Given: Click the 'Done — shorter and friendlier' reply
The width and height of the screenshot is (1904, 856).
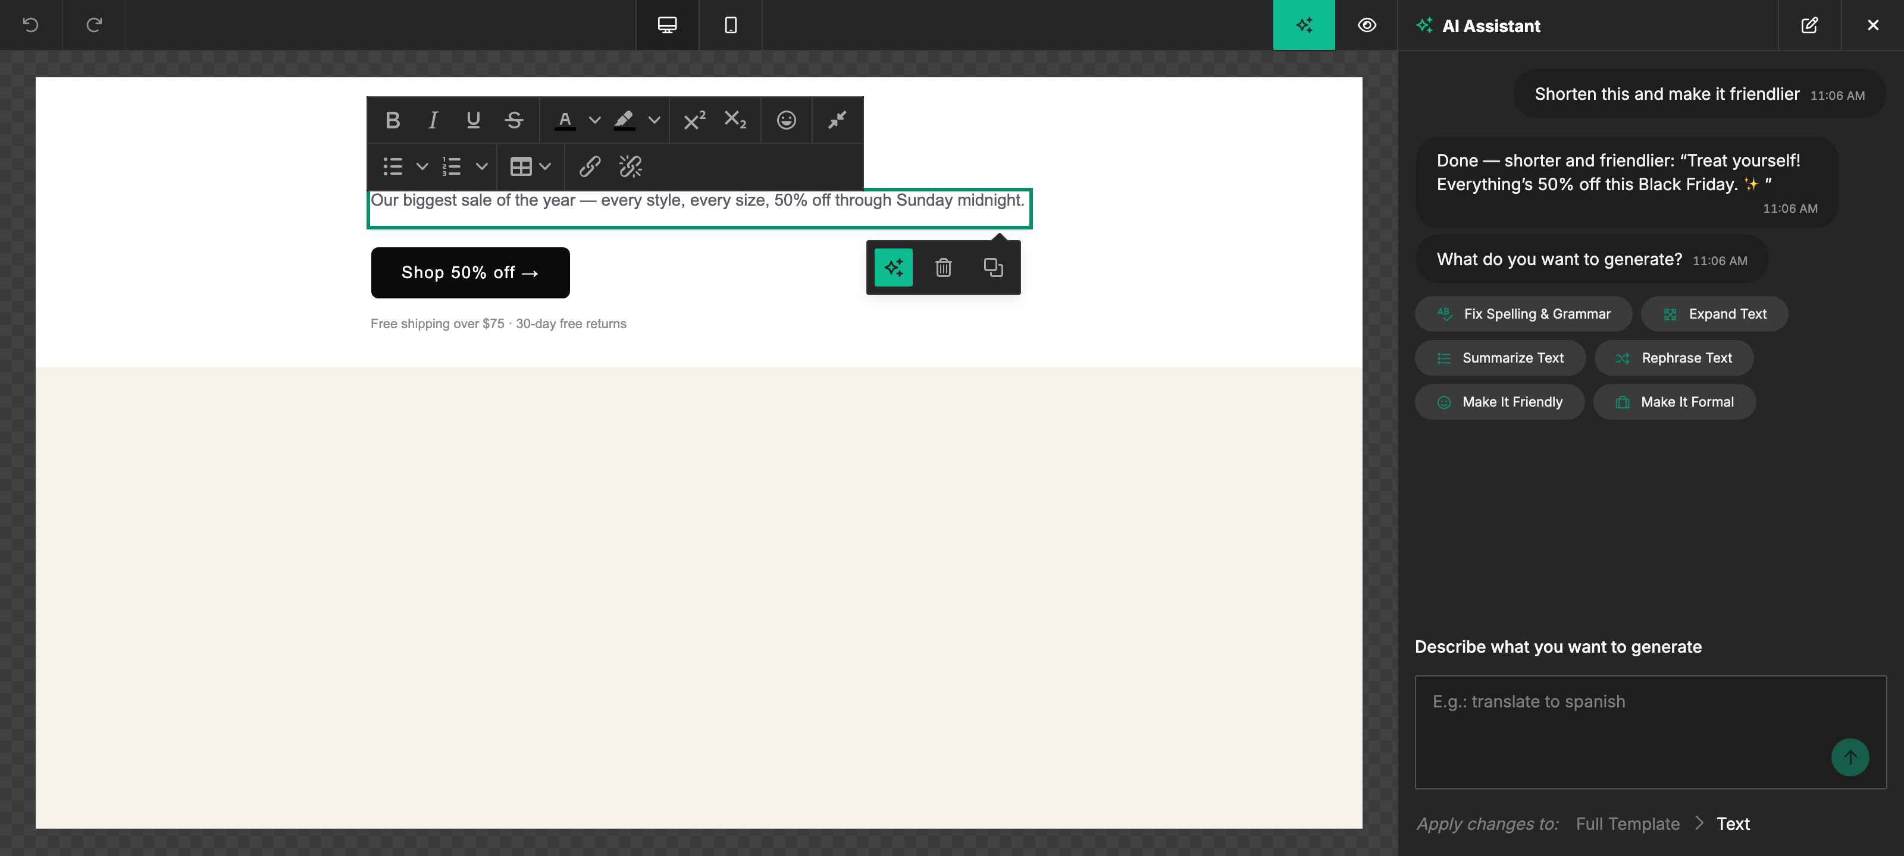Looking at the screenshot, I should tap(1626, 182).
